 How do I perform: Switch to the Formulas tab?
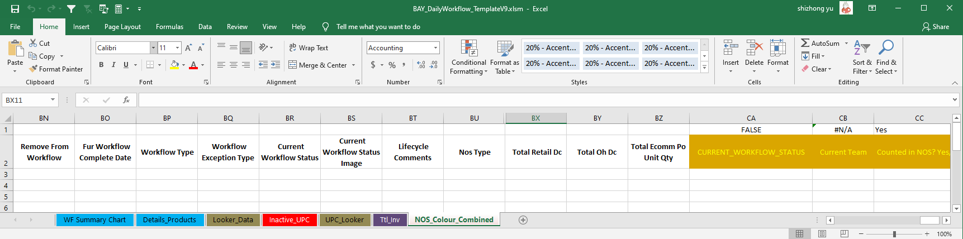[169, 27]
